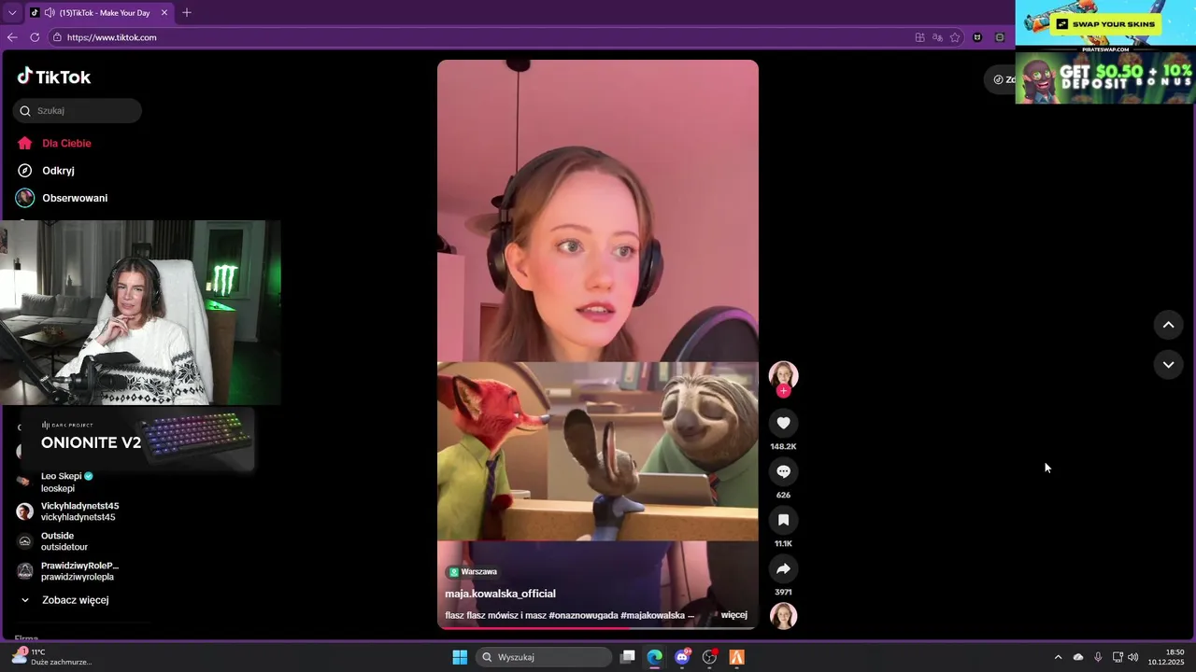Open the creator avatar above the like button
Screen dimensions: 1196x672
tap(783, 375)
